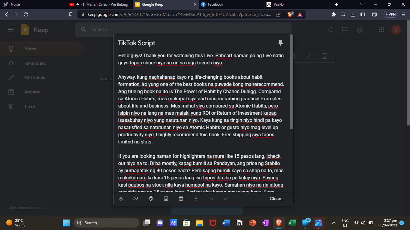Open the weather widget showing 35°C
The width and height of the screenshot is (410, 230).
click(x=17, y=223)
